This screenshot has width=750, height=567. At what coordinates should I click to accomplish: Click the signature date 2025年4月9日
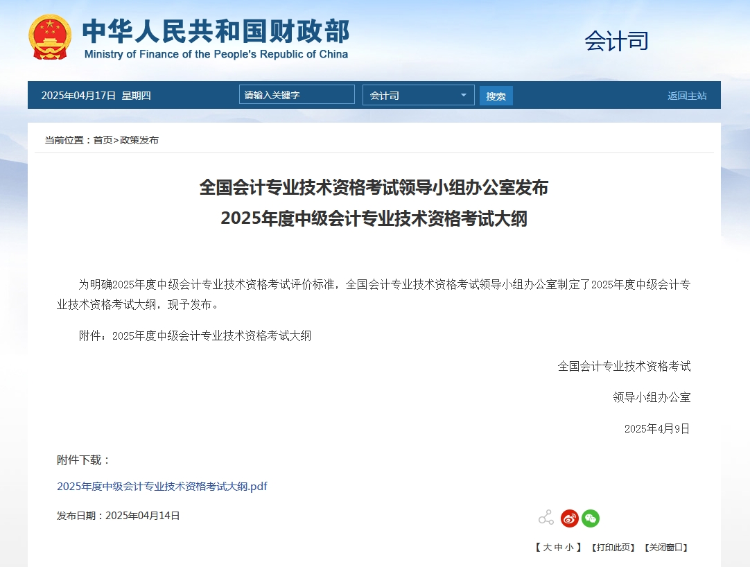[x=657, y=429]
